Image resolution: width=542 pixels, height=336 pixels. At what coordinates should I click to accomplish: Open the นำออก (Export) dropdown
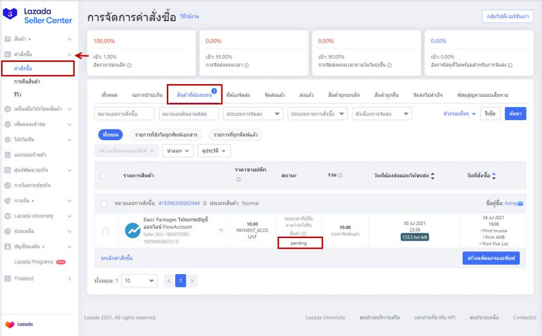[x=177, y=151]
